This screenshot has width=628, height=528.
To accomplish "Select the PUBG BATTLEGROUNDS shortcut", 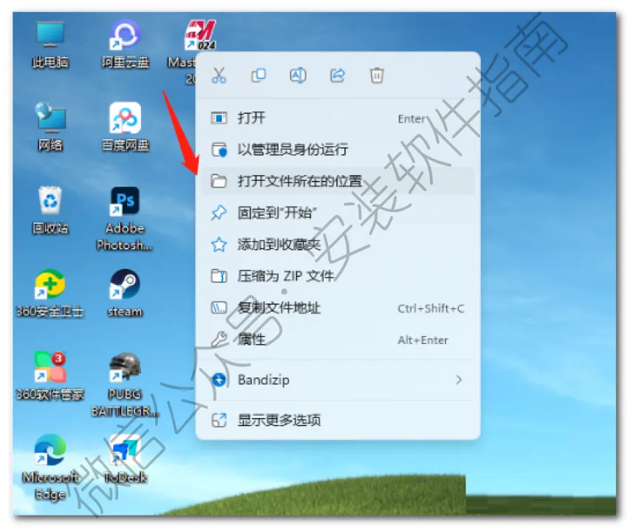I will (x=125, y=385).
